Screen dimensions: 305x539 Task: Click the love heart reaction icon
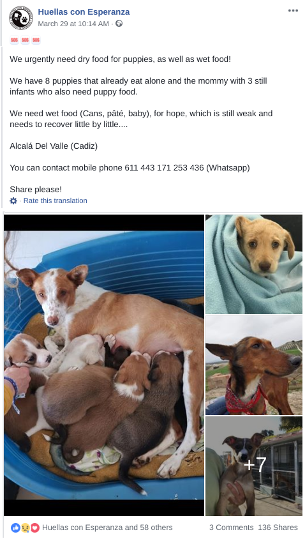coord(34,528)
